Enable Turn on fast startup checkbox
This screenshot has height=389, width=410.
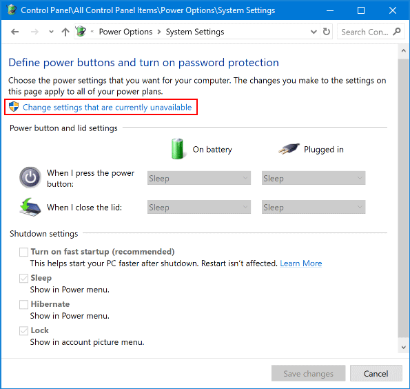tap(23, 252)
